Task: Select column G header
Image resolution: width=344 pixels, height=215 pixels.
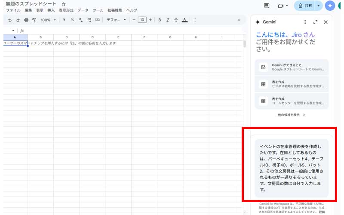Action: 170,37
